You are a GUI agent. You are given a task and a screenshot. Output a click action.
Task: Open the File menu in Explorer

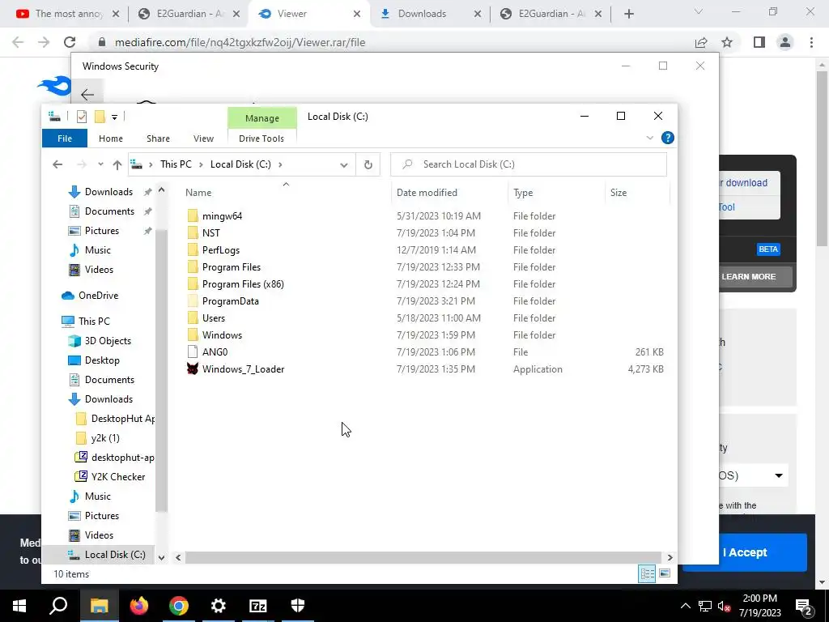[65, 138]
